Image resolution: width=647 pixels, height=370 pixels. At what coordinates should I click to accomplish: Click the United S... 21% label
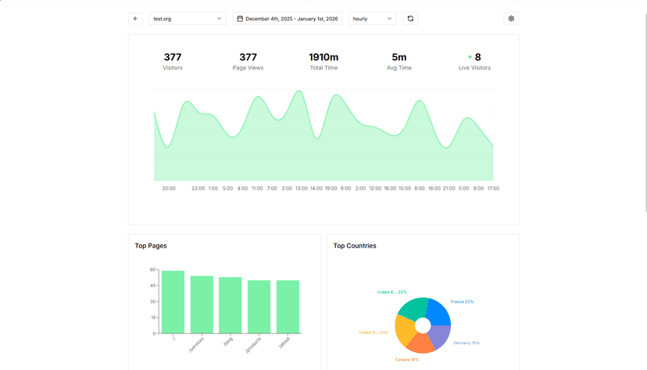point(373,333)
